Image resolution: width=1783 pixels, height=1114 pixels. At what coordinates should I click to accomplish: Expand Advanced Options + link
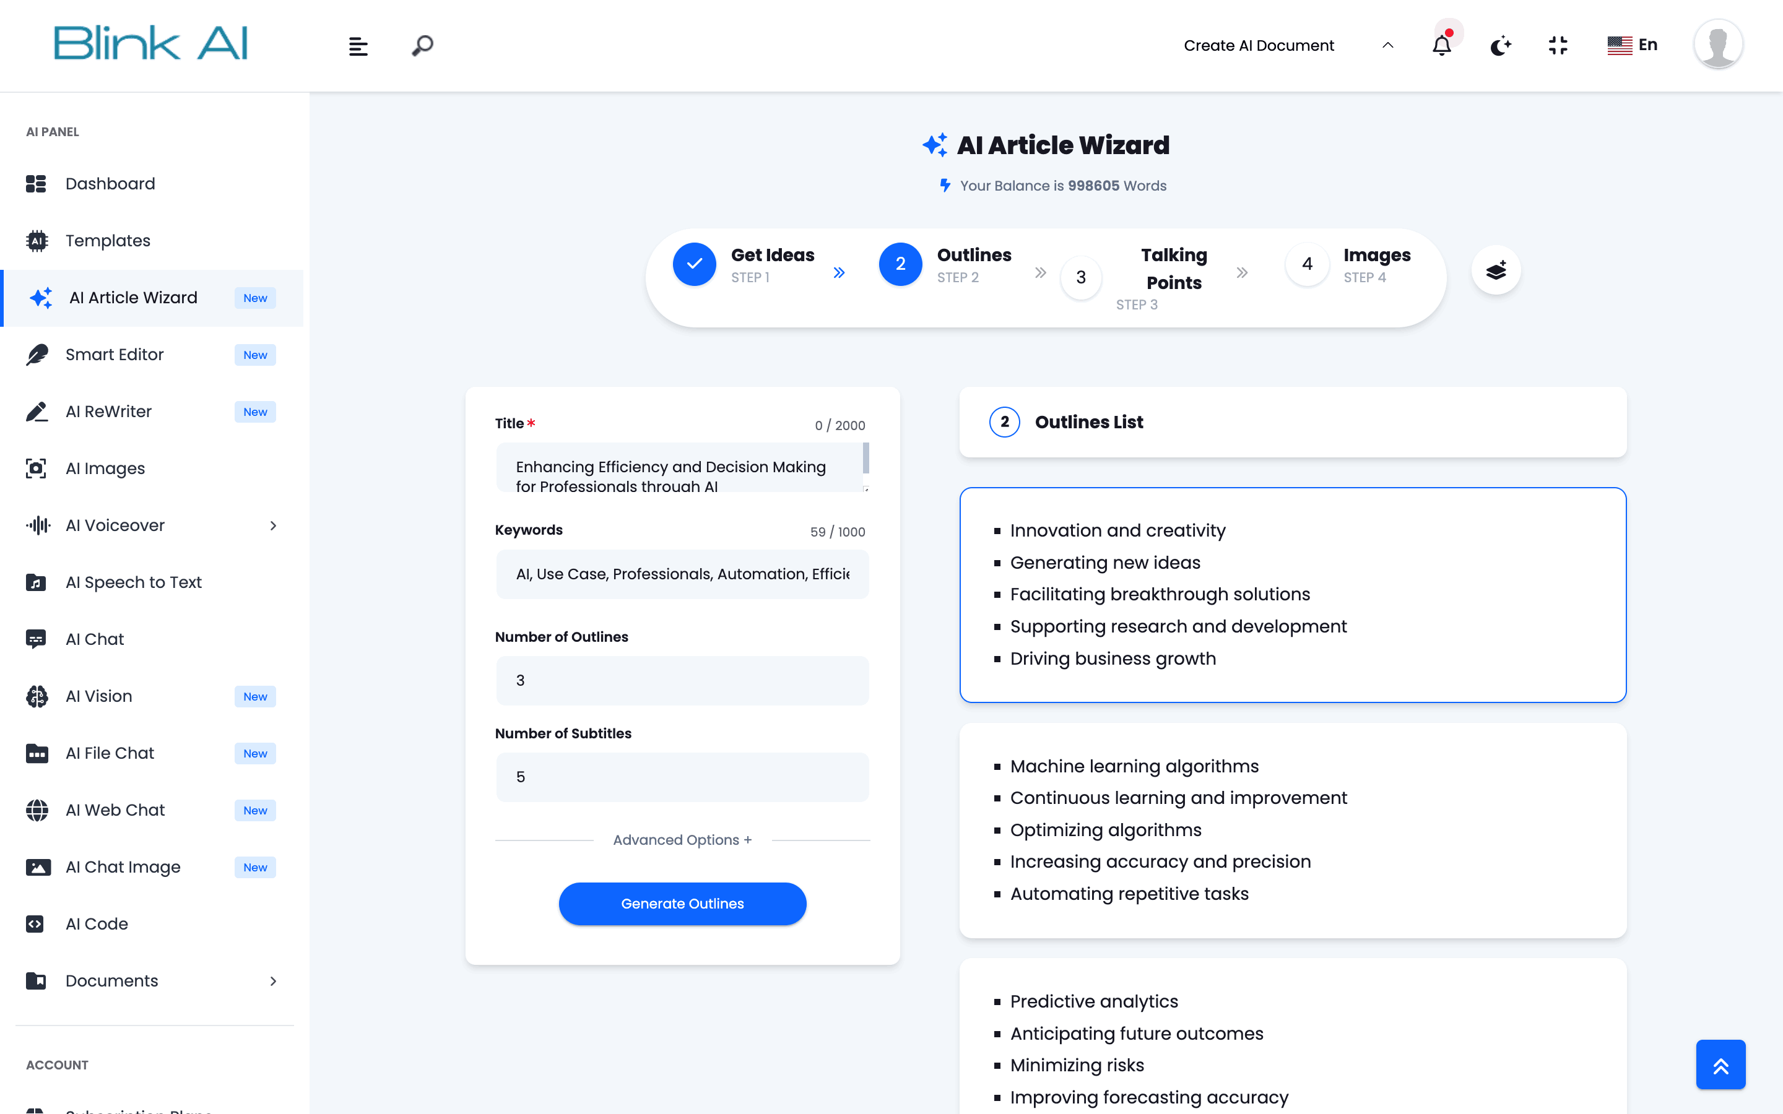pyautogui.click(x=682, y=840)
